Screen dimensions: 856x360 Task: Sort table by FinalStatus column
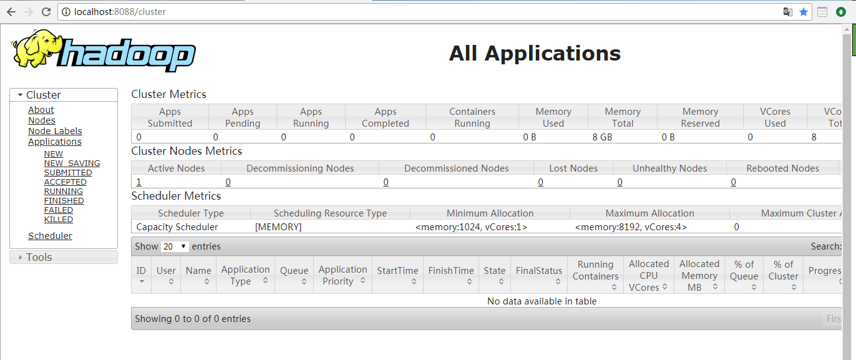pos(539,275)
